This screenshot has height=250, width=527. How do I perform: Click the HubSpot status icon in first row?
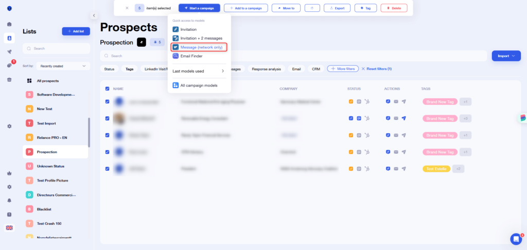point(367,102)
